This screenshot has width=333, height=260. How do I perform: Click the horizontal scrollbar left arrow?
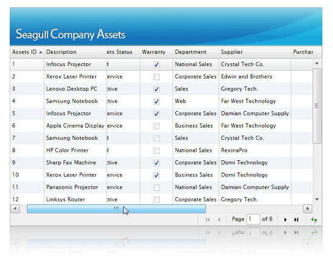15,209
